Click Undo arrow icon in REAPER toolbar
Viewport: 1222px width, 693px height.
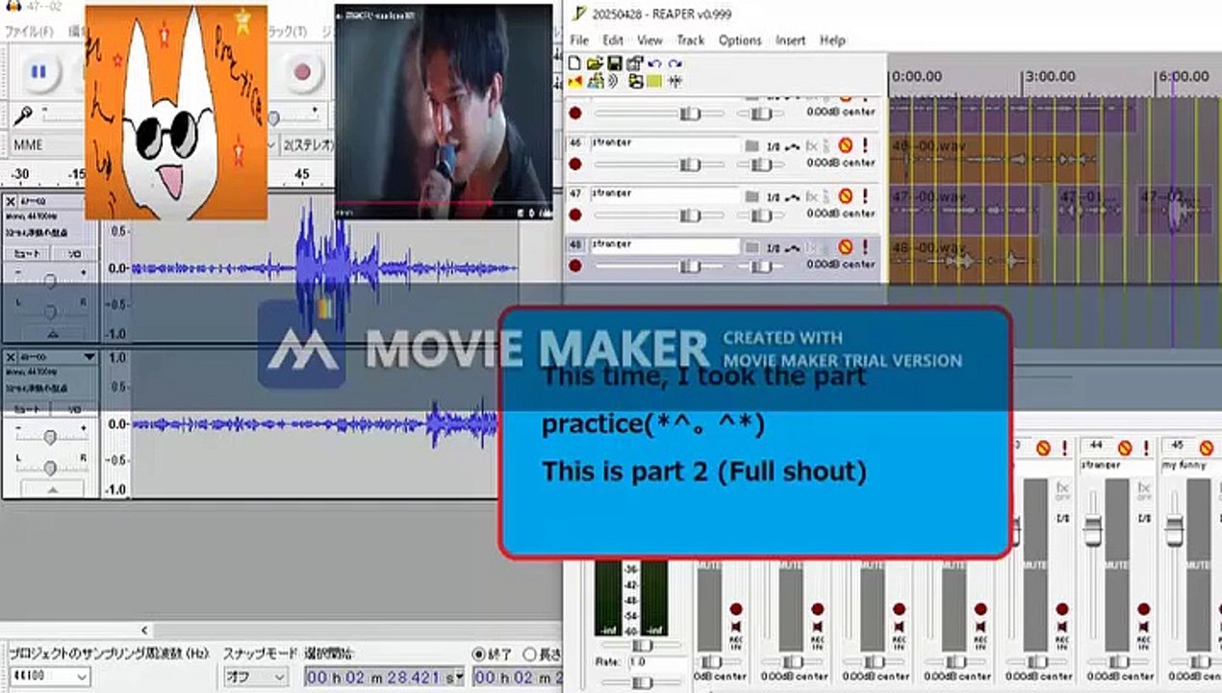(654, 64)
